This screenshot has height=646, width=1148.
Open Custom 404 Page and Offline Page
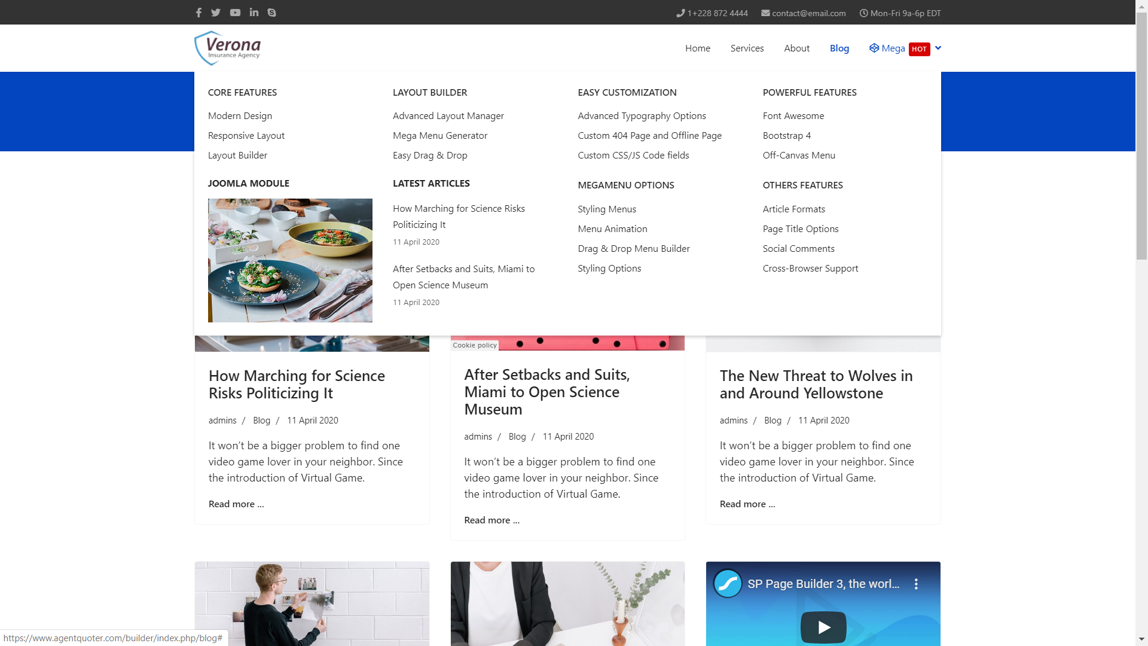pos(649,136)
